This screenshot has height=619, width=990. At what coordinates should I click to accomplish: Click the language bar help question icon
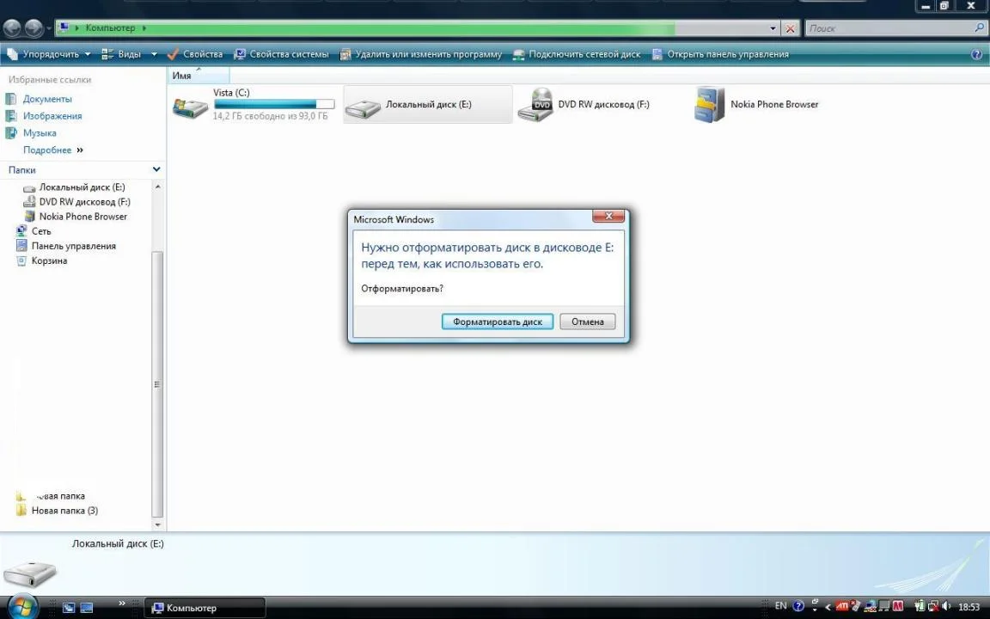pyautogui.click(x=798, y=606)
